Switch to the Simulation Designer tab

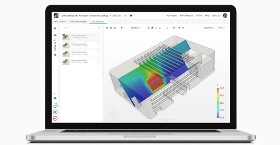(78, 21)
